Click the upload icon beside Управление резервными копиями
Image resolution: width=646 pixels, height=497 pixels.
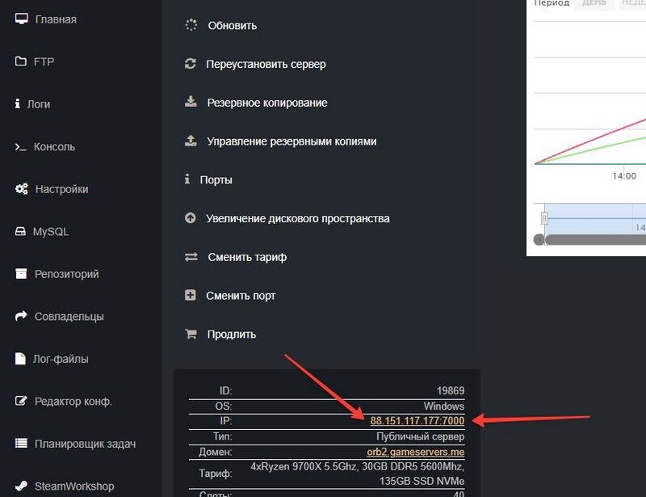pyautogui.click(x=191, y=141)
